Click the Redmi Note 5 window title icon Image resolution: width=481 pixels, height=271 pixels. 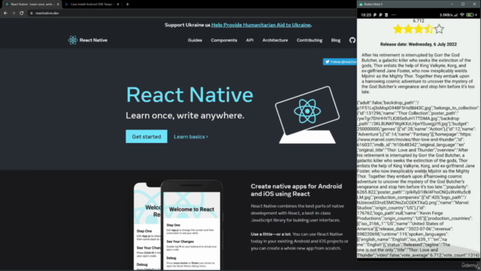tap(361, 5)
